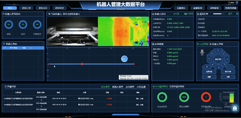Click the 2022-12-20 19:00:05 estimated start time
The height and width of the screenshot is (118, 241).
point(221,35)
